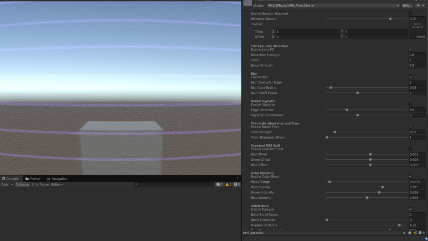Screen dimensions: 428x241
Task: Adjust the Blue Intensity slider
Action: (x=366, y=198)
